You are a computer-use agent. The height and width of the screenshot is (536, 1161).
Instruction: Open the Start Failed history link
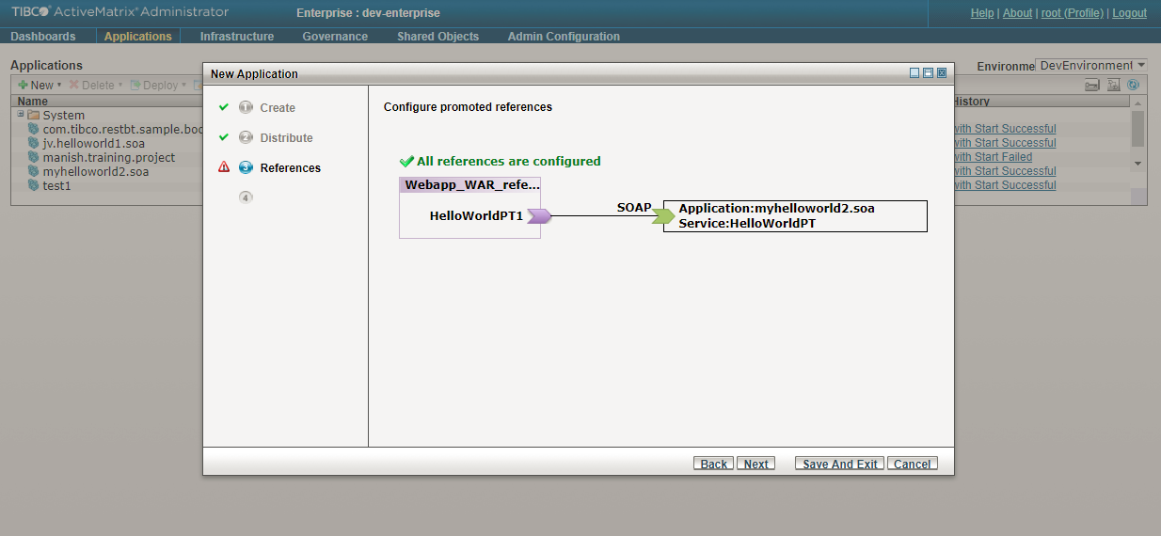993,157
